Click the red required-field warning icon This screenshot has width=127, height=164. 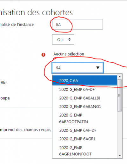click(x=43, y=55)
